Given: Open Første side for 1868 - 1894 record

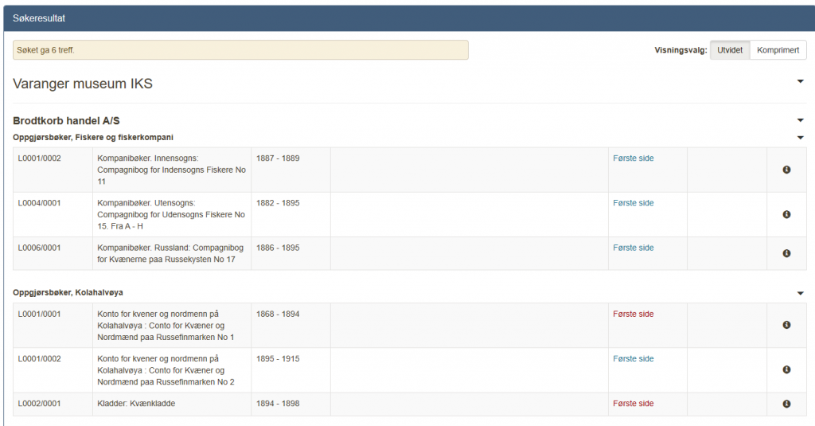Looking at the screenshot, I should coord(633,314).
